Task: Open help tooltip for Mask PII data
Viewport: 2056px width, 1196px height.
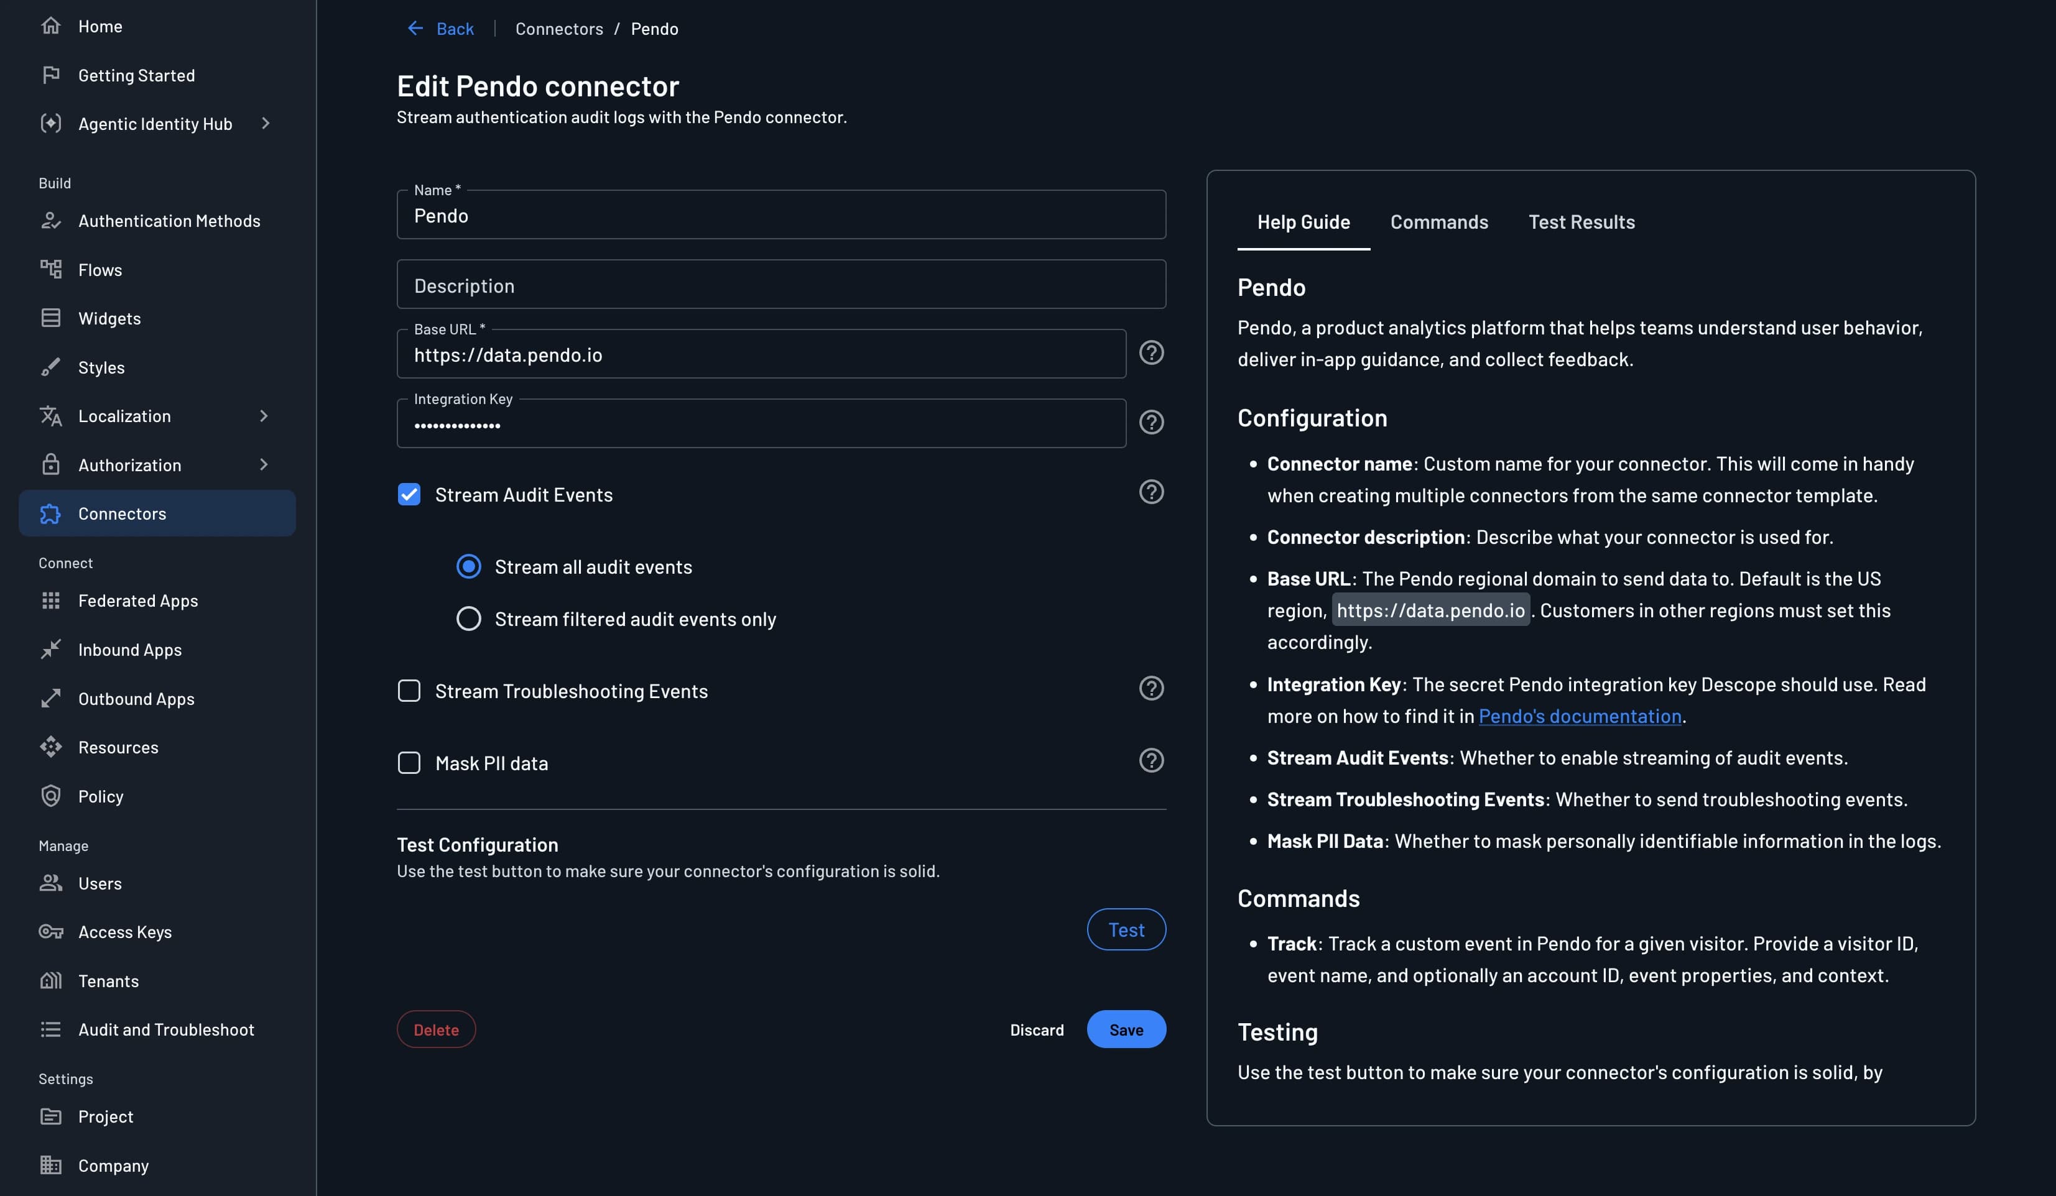Action: click(1151, 761)
